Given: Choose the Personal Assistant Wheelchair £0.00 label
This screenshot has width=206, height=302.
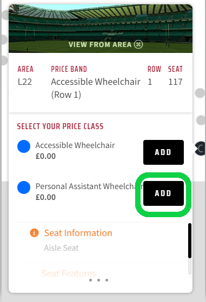Looking at the screenshot, I should (x=45, y=197).
